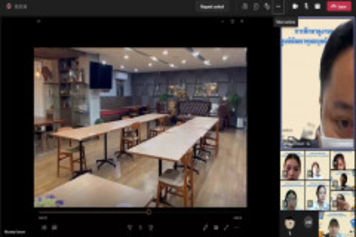Viewport: 356px width, 237px height.
Task: Click the Request control button
Action: [212, 6]
